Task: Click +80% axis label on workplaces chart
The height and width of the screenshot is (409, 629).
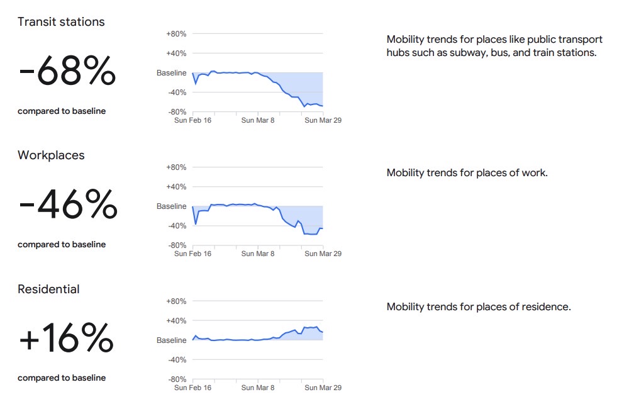Action: [176, 167]
